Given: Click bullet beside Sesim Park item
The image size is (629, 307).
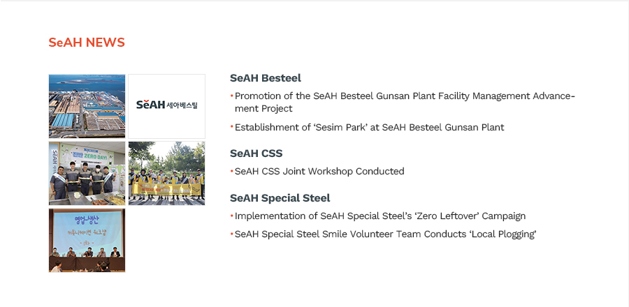Looking at the screenshot, I should click(232, 127).
